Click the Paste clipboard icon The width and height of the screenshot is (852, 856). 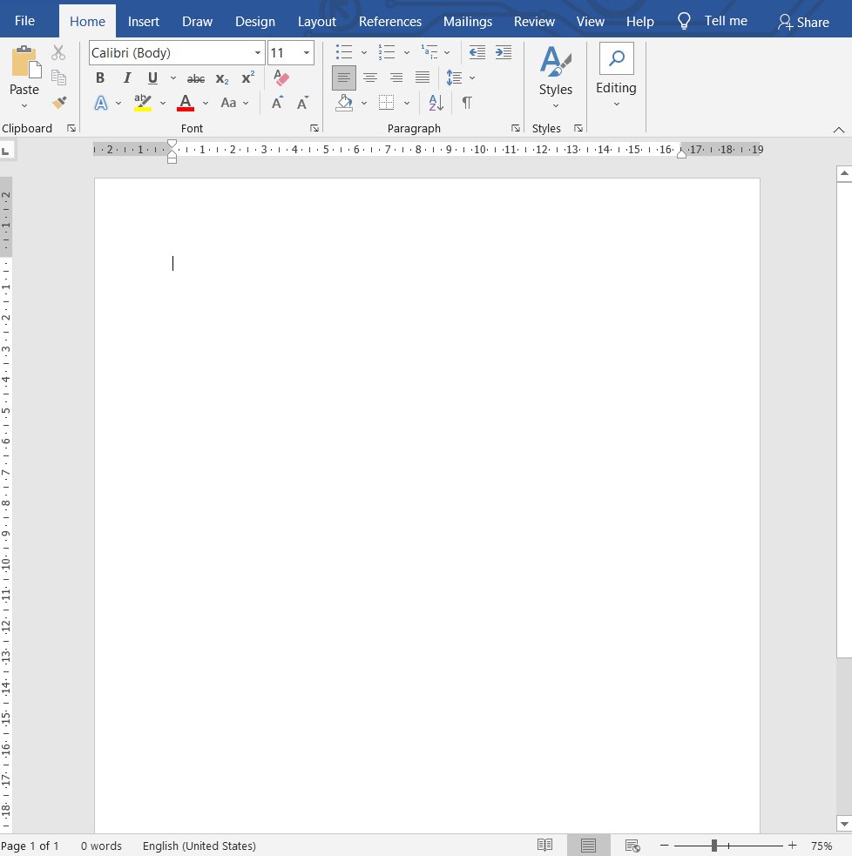tap(25, 63)
